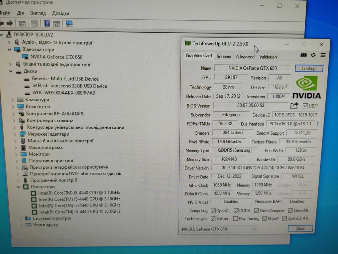Click the action pane toolbar icon
Image resolution: width=338 pixels, height=254 pixels.
[57, 24]
